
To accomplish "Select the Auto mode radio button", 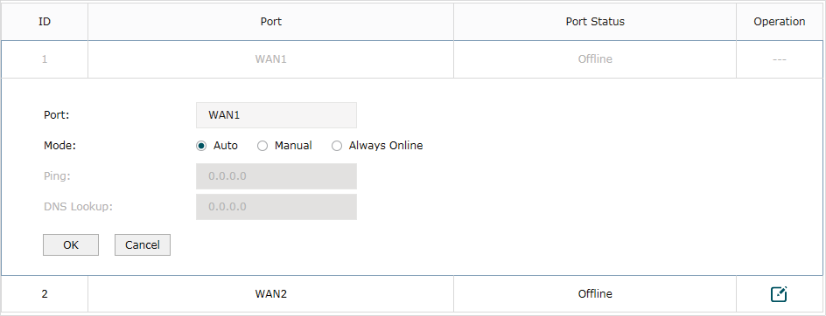I will 201,146.
